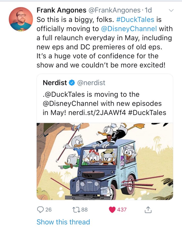
Task: Click "Show this thread"
Action: [63, 222]
